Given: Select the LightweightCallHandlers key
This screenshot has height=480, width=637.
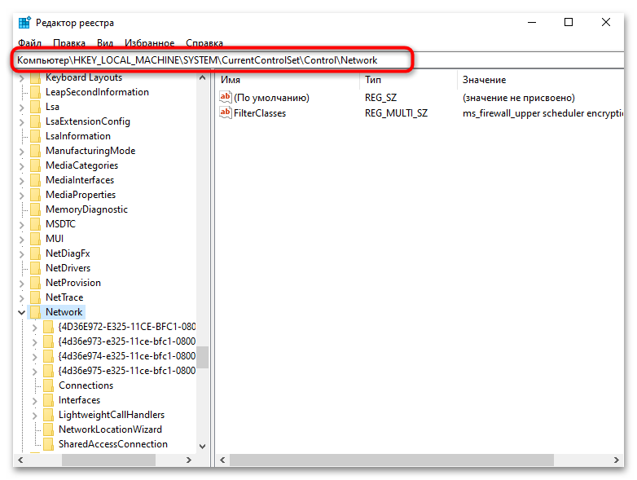Looking at the screenshot, I should pyautogui.click(x=112, y=415).
